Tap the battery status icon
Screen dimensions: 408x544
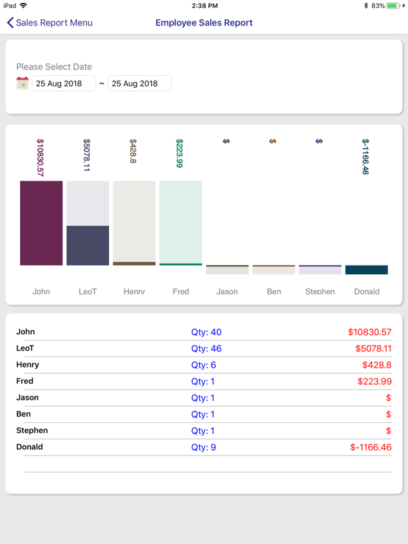(x=395, y=6)
